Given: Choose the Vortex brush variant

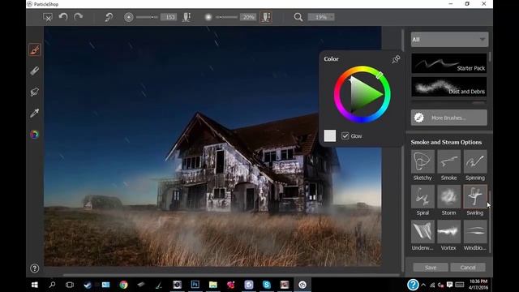Looking at the screenshot, I should click(448, 232).
